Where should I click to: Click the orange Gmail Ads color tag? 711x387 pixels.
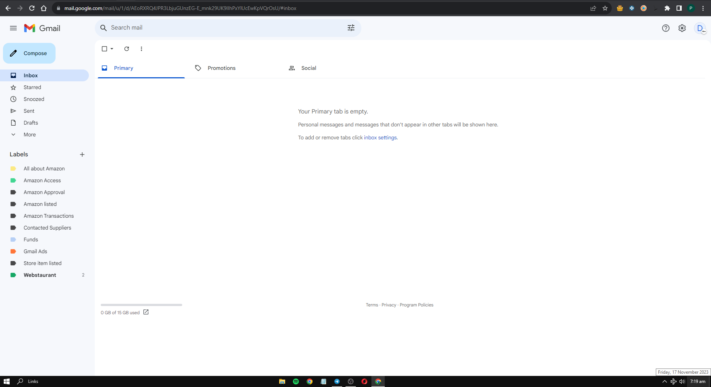pyautogui.click(x=13, y=251)
